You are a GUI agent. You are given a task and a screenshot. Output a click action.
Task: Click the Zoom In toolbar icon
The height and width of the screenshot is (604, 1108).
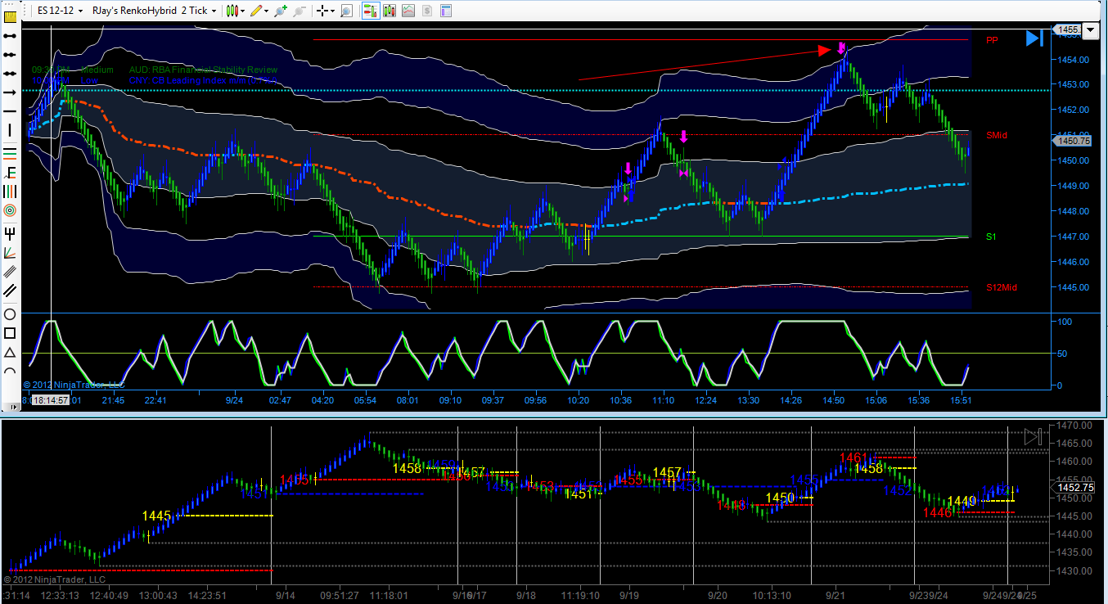281,11
